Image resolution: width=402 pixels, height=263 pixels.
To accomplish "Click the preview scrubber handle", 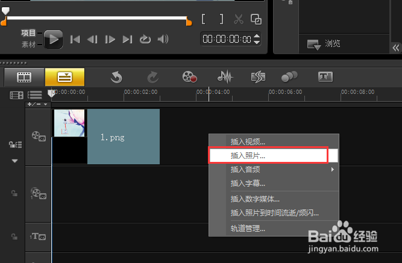I will point(5,11).
